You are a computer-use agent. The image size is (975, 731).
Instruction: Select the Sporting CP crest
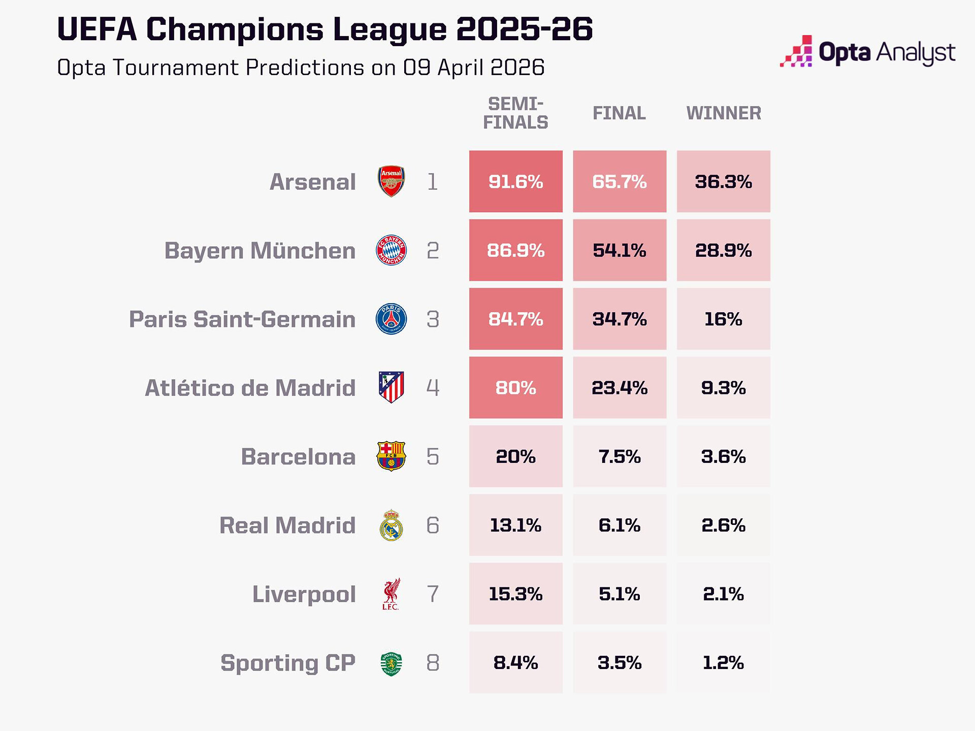(x=391, y=663)
